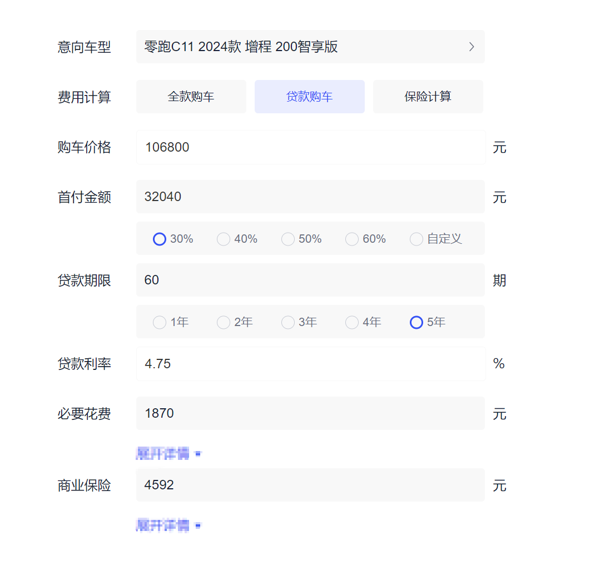The width and height of the screenshot is (615, 566).
Task: Open the 意向车型 vehicle model selector
Action: tap(310, 47)
